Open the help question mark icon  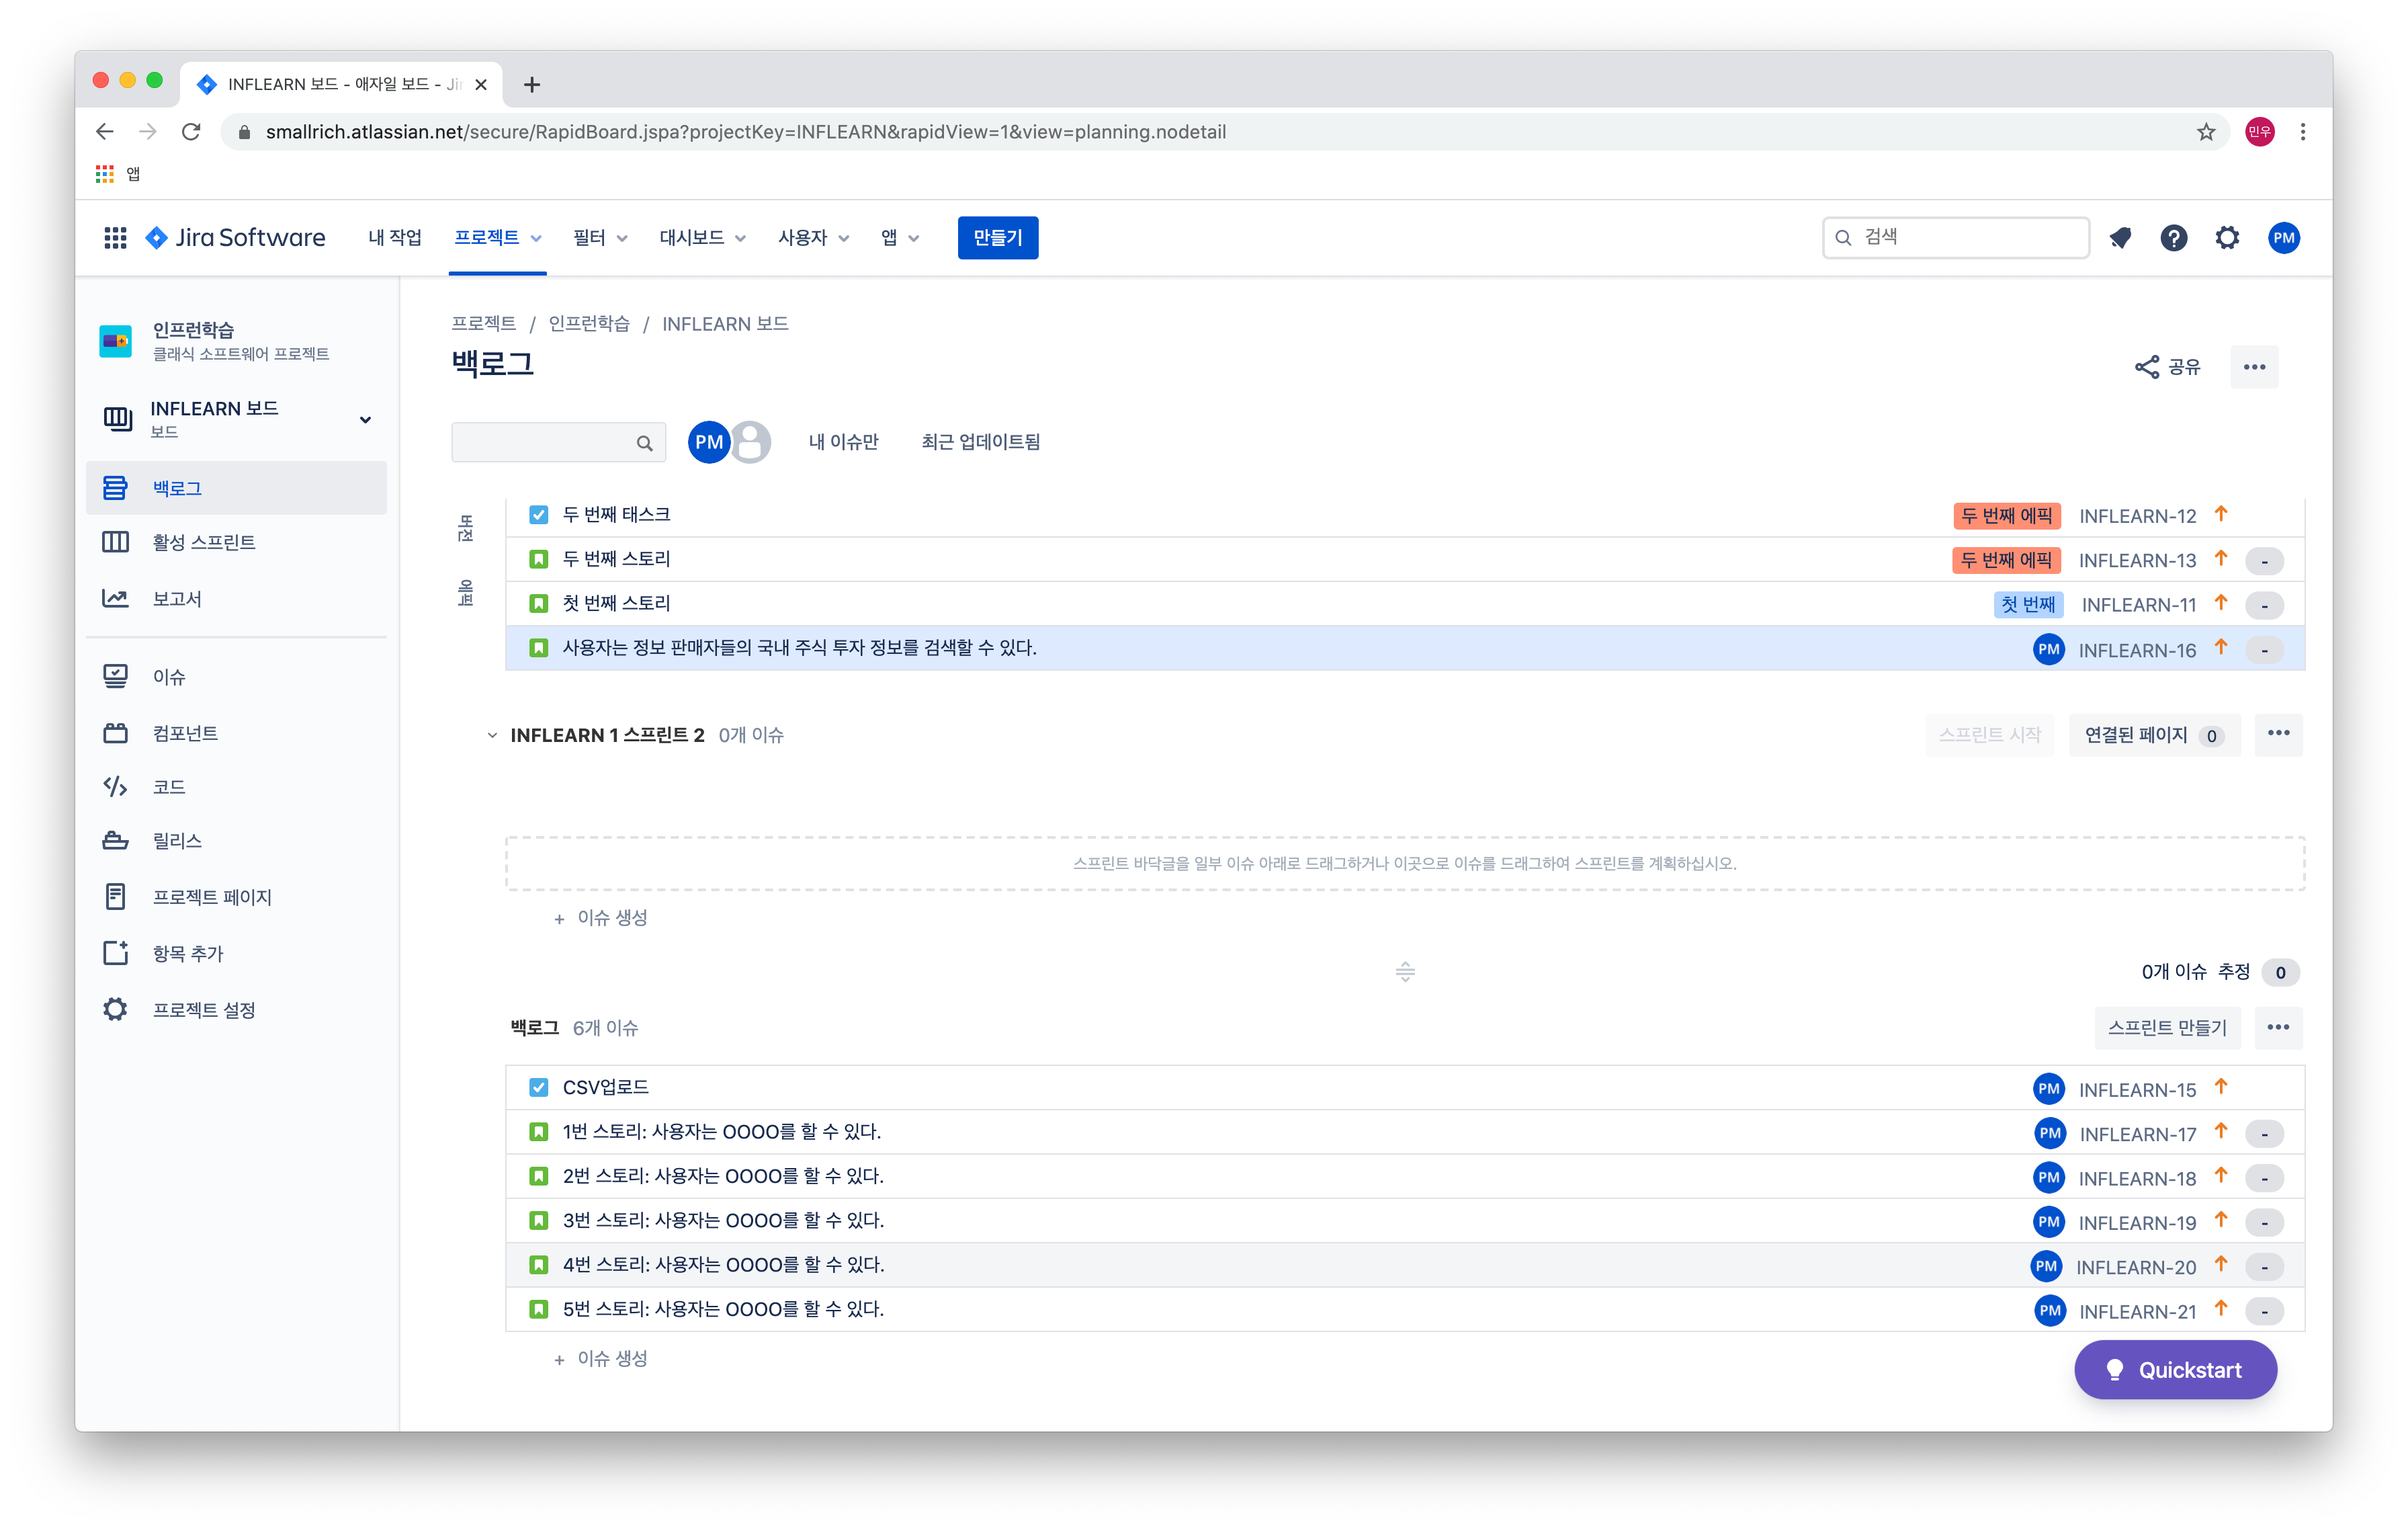coord(2173,238)
